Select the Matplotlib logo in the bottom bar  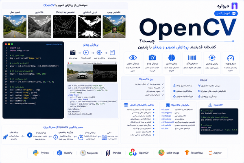pyautogui.click(x=83, y=153)
